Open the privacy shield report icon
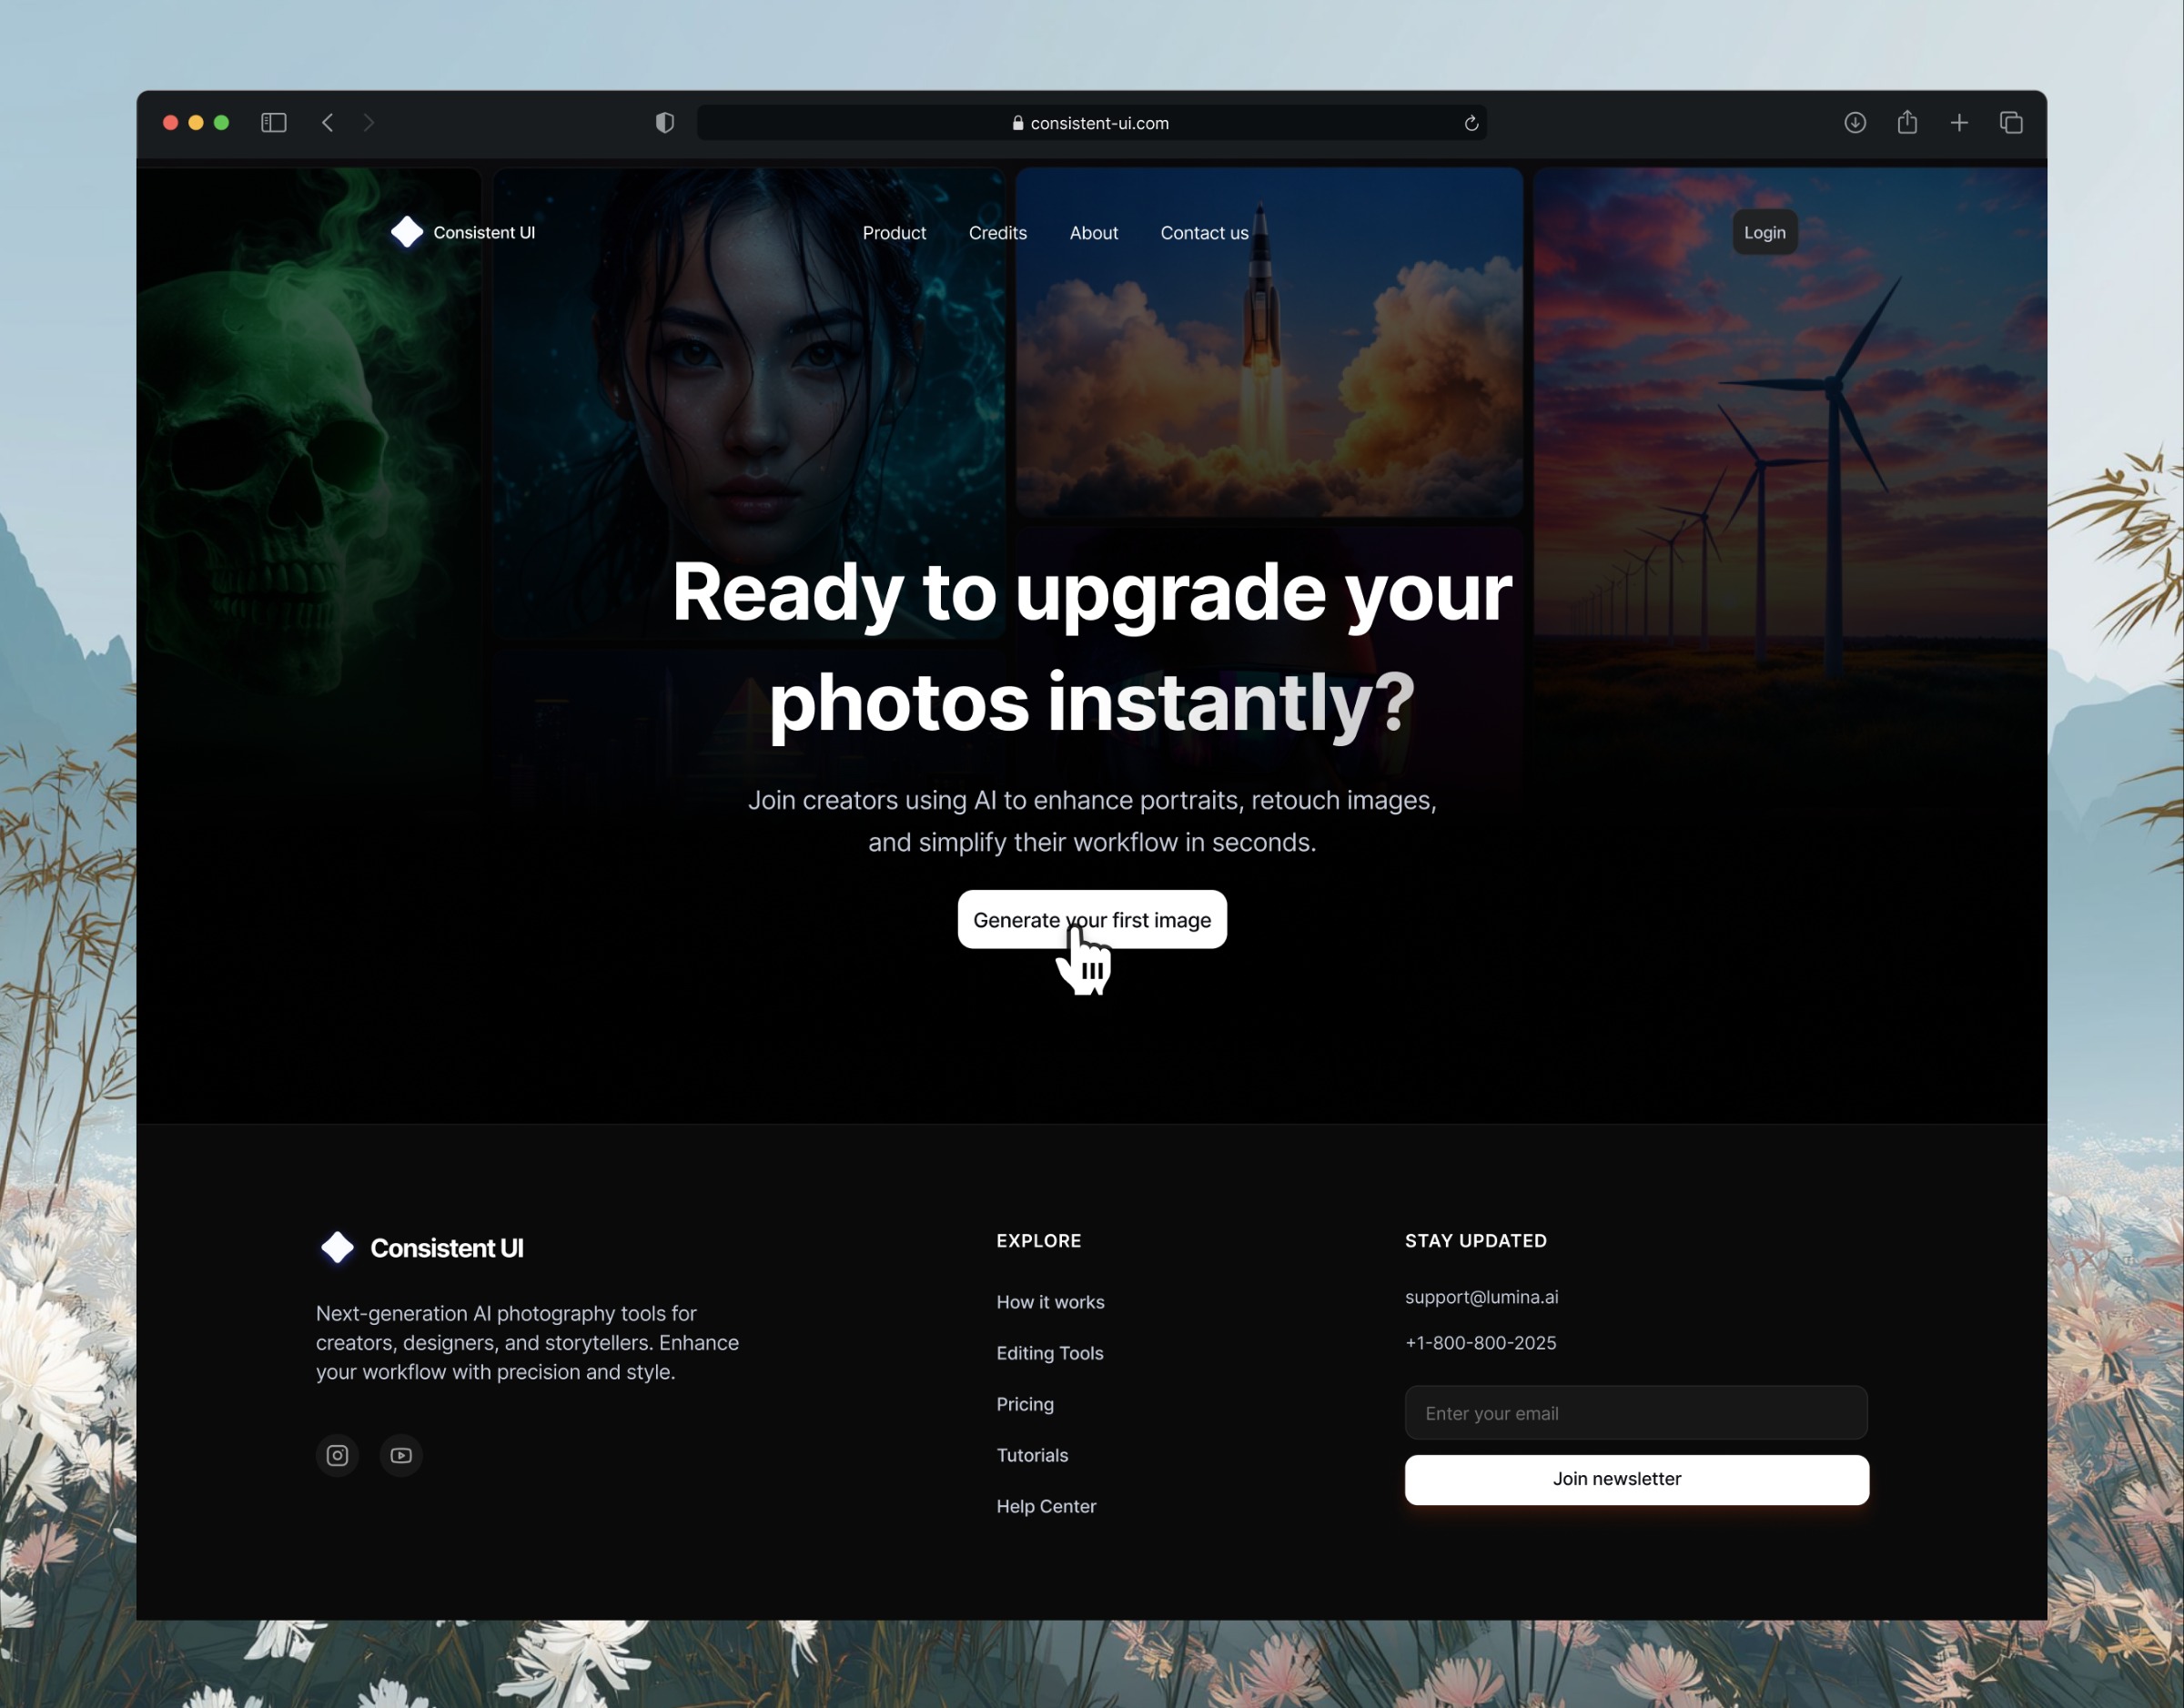The image size is (2184, 1708). click(x=665, y=122)
